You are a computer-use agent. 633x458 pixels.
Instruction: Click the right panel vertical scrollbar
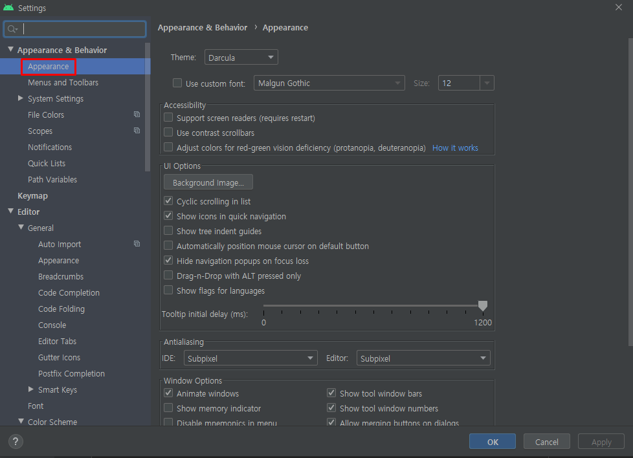(x=630, y=192)
